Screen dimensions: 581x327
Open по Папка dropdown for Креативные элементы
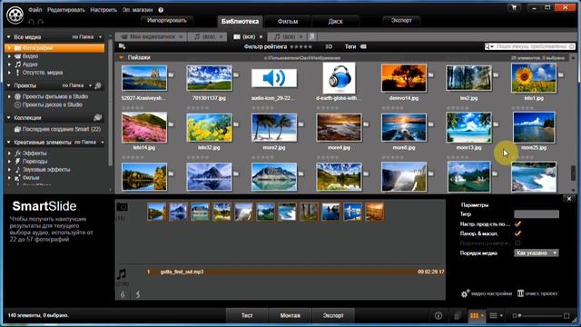[89, 143]
